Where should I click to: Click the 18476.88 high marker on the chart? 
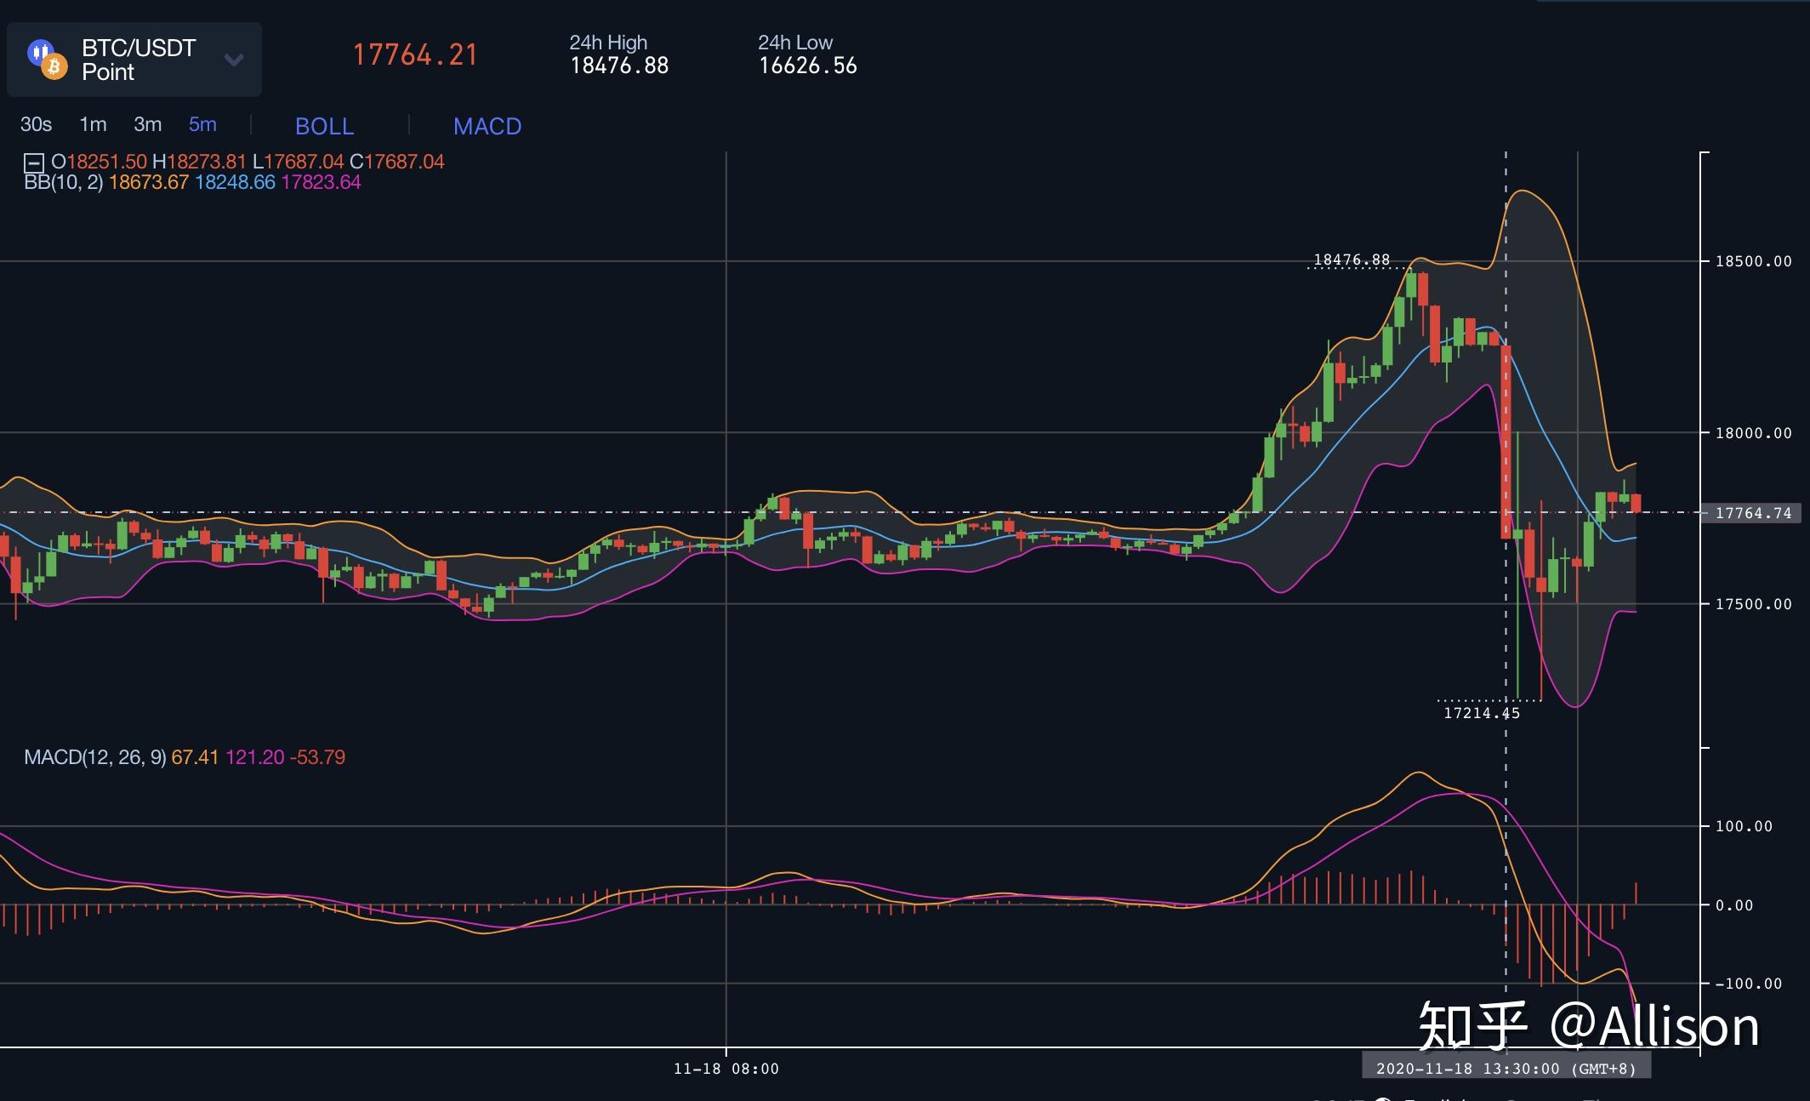pyautogui.click(x=1350, y=257)
